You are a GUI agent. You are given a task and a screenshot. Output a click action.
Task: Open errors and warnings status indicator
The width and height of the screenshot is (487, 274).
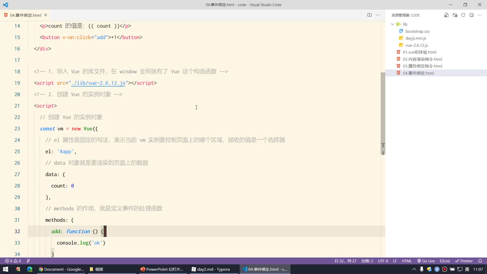pyautogui.click(x=13, y=261)
